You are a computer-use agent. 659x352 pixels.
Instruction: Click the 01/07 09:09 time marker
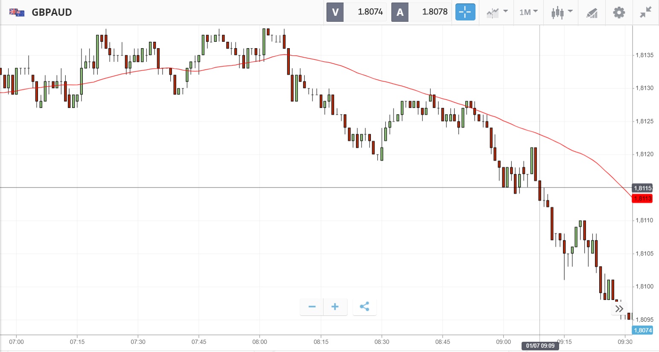[x=540, y=346]
